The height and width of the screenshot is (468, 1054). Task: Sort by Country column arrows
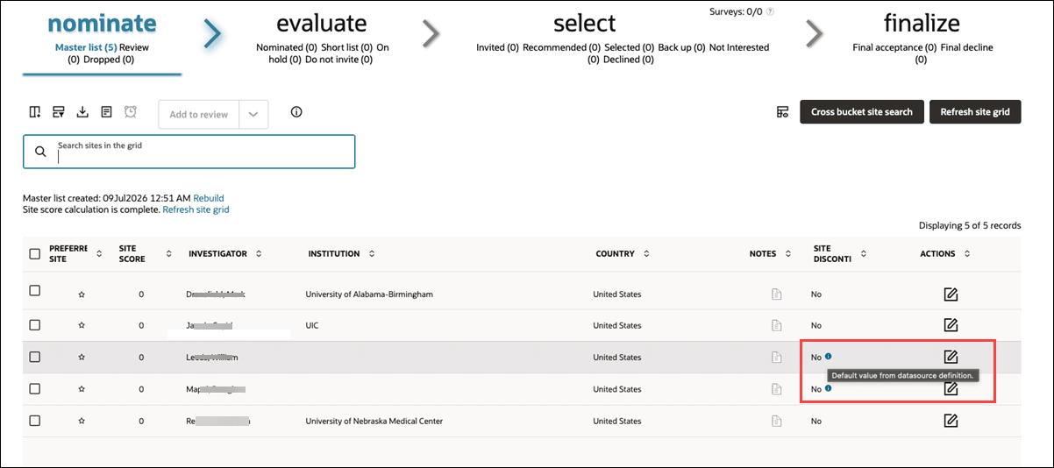tap(646, 254)
